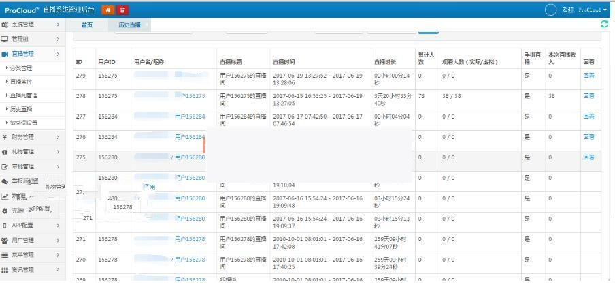
Task: Click the 管理组 monitor icon in sidebar
Action: (5, 40)
